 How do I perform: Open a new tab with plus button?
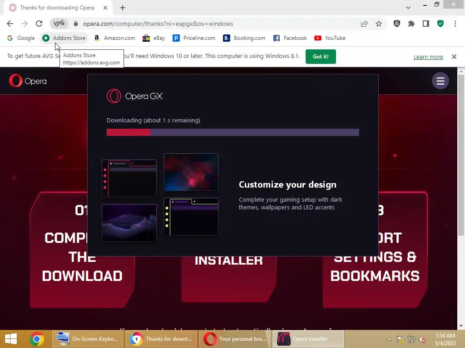[x=123, y=8]
